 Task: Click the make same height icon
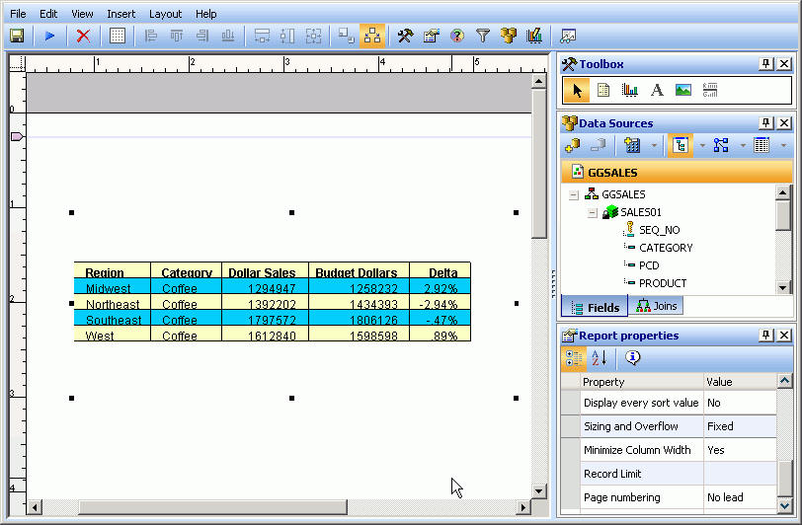coord(287,36)
